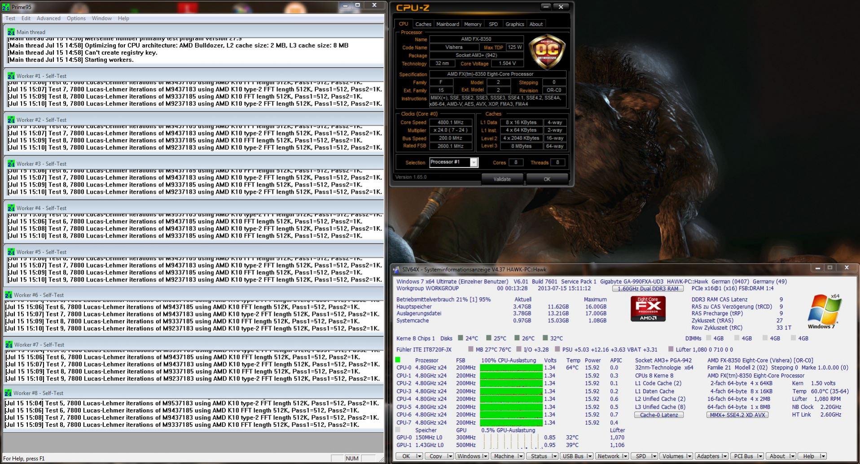Click the disk indicator square for 32°C
The height and width of the screenshot is (464, 860).
click(x=545, y=338)
